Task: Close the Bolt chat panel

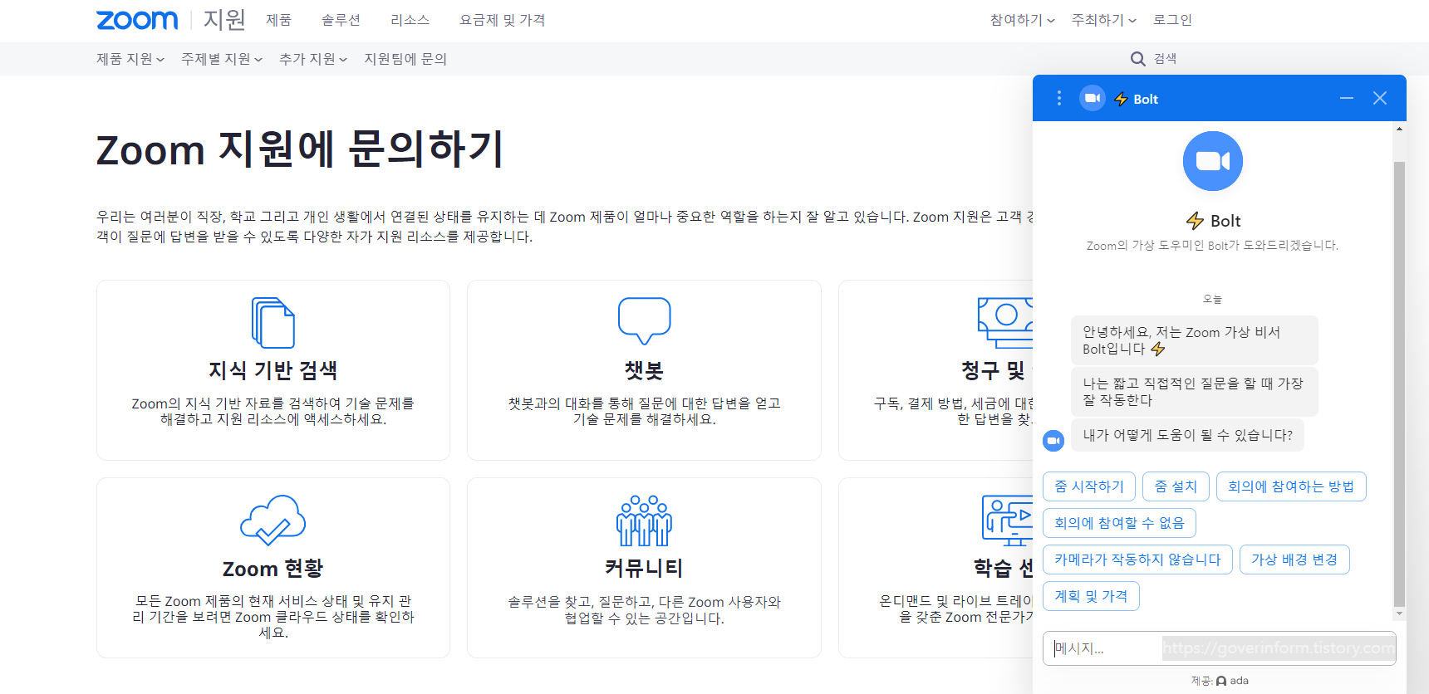Action: [1380, 98]
